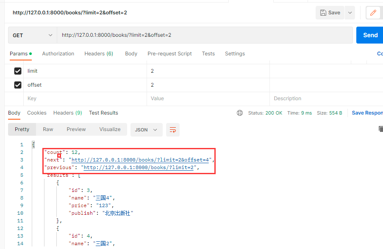Uncheck the limit parameter checkbox
The height and width of the screenshot is (249, 383).
[x=18, y=71]
